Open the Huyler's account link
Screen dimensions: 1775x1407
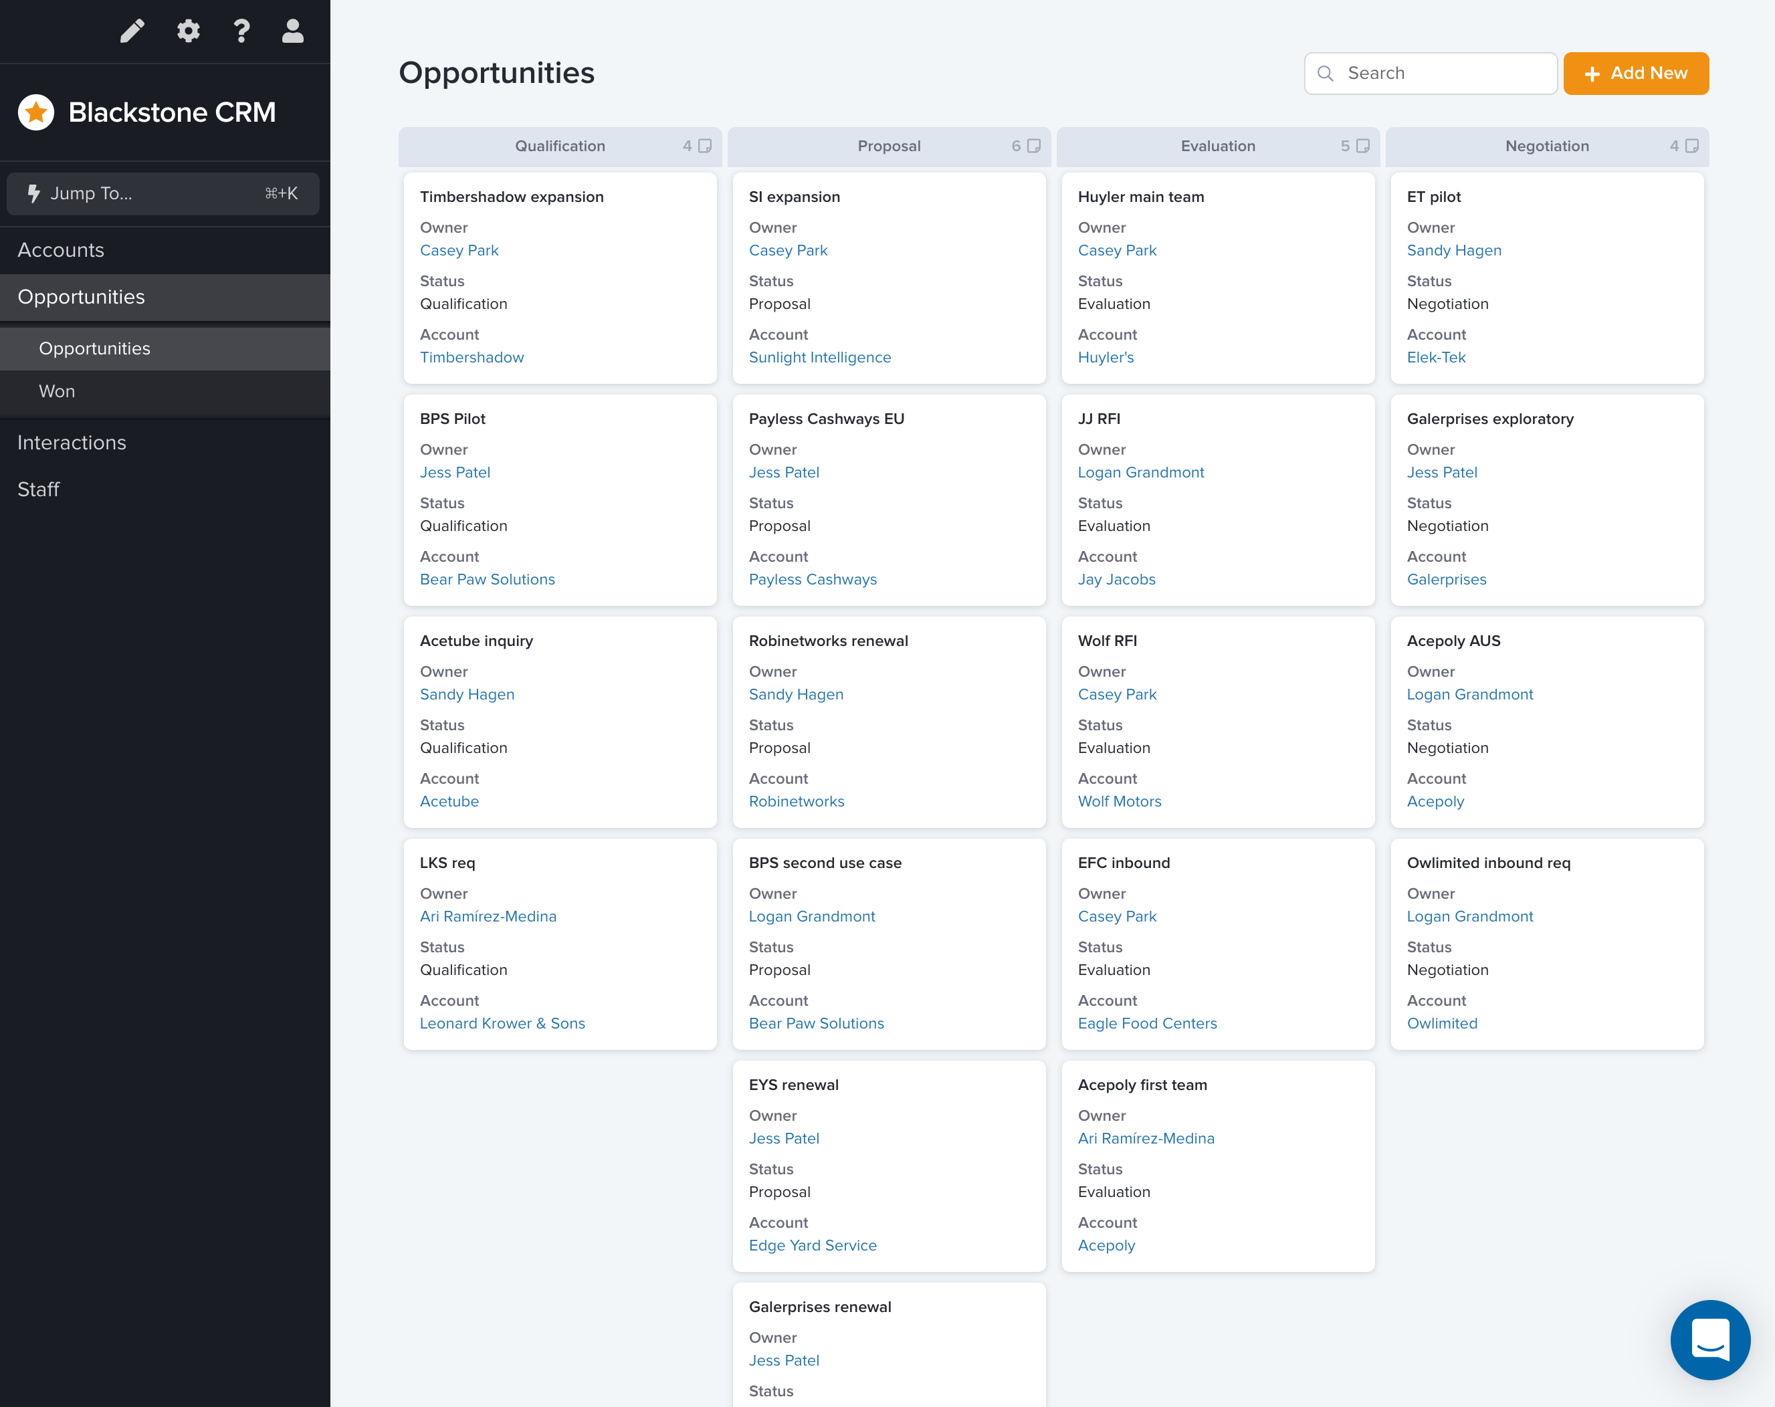tap(1106, 357)
